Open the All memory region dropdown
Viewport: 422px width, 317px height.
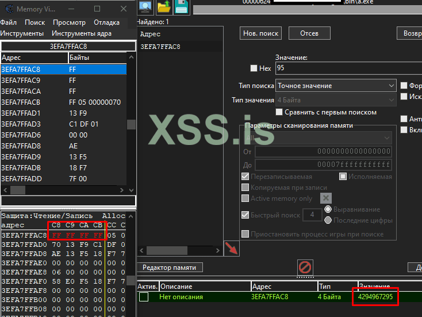(x=317, y=138)
